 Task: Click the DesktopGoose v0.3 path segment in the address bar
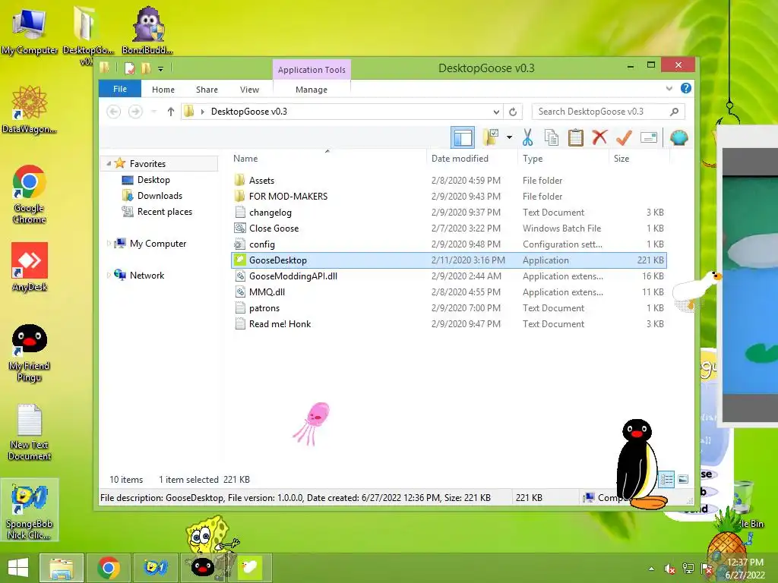tap(249, 112)
